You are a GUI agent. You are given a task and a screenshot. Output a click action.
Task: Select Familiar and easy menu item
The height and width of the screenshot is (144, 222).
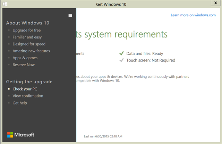[x=27, y=37]
